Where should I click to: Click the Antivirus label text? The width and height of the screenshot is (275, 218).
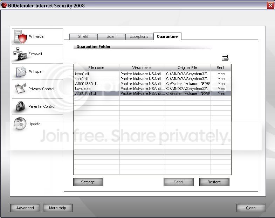pyautogui.click(x=36, y=36)
